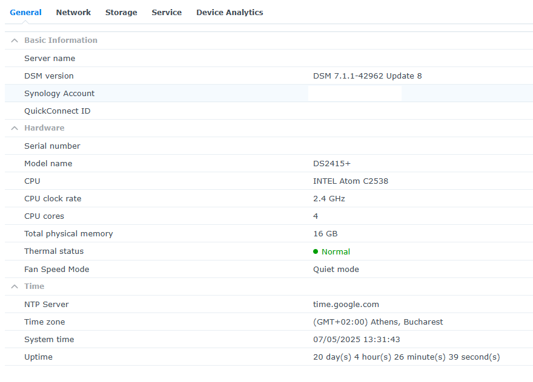Select the Model name label

point(48,164)
